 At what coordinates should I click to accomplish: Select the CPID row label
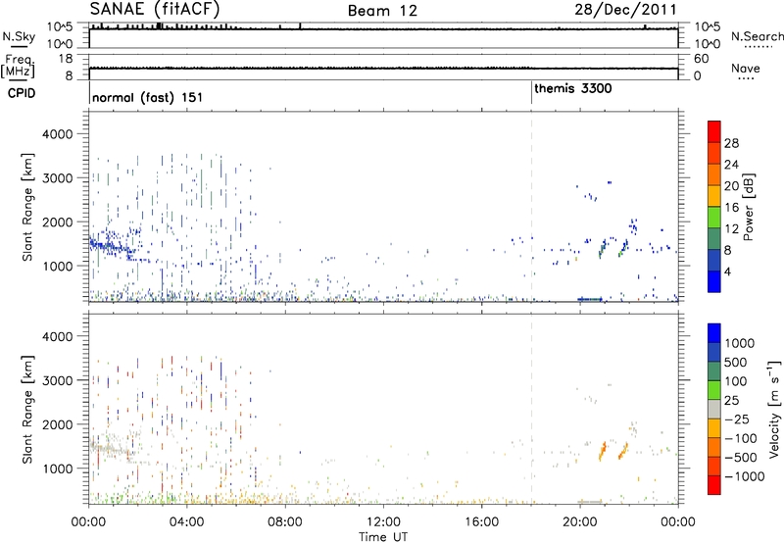[x=22, y=93]
